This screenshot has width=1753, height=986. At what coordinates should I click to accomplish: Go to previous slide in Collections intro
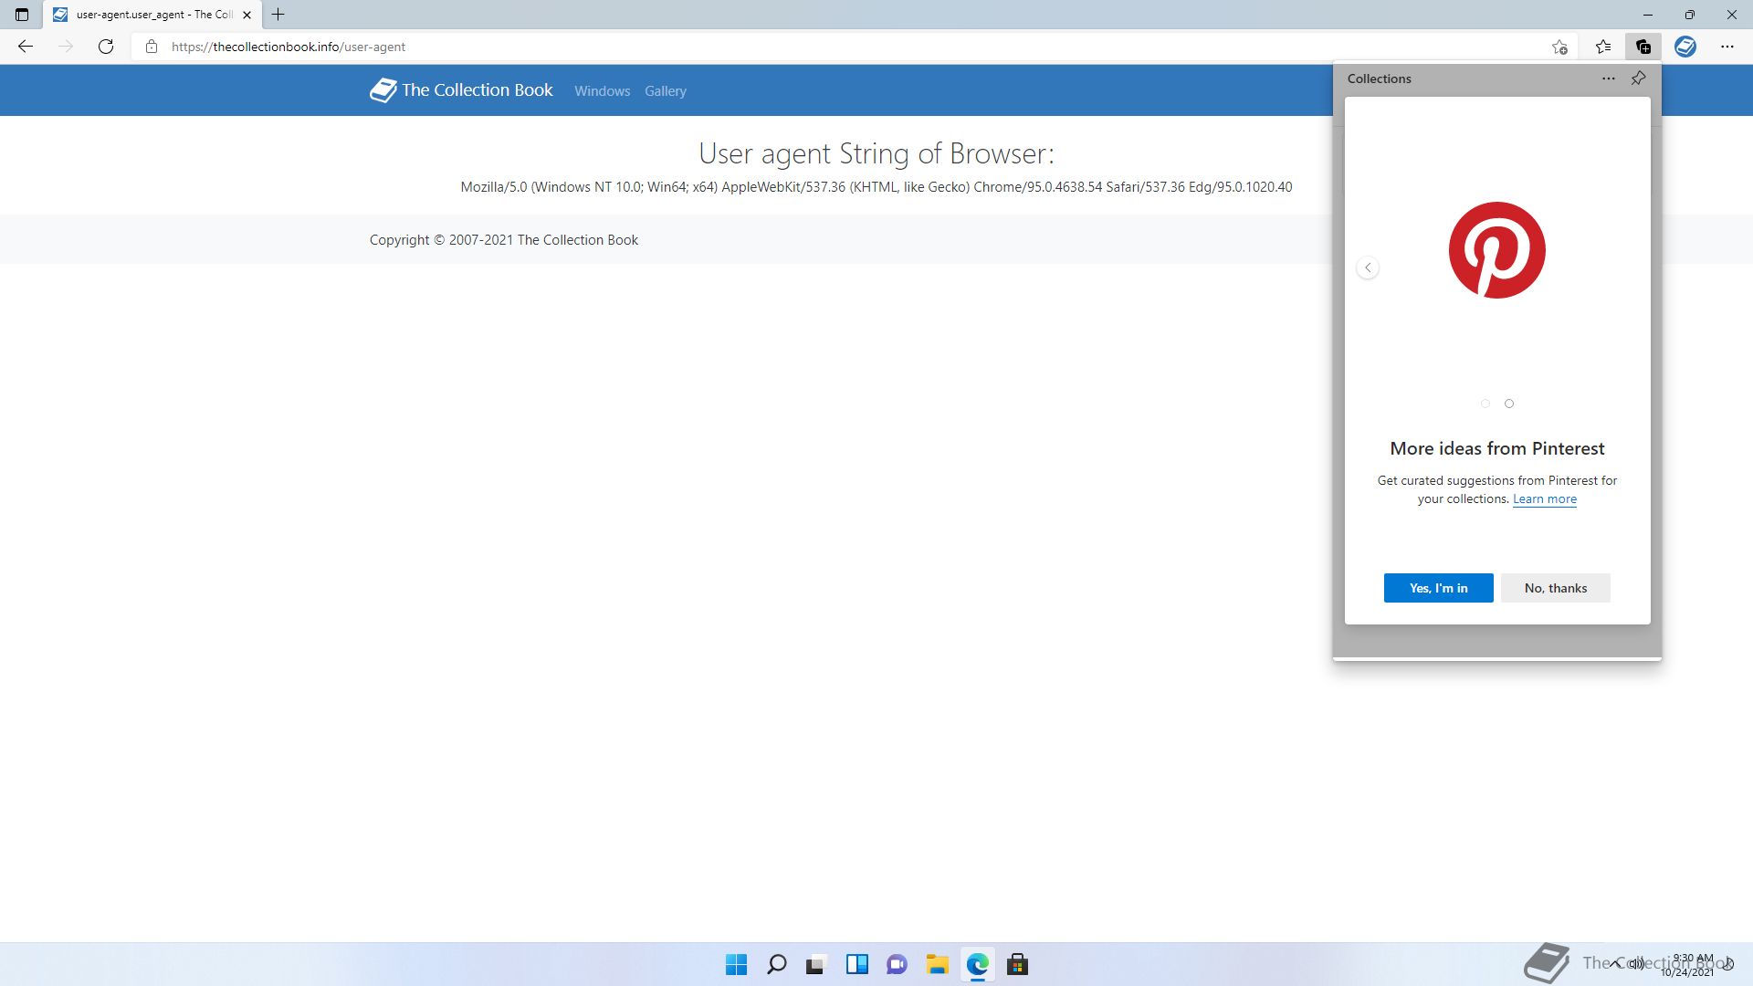tap(1368, 267)
